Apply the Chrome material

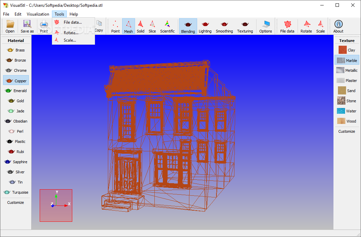click(16, 70)
